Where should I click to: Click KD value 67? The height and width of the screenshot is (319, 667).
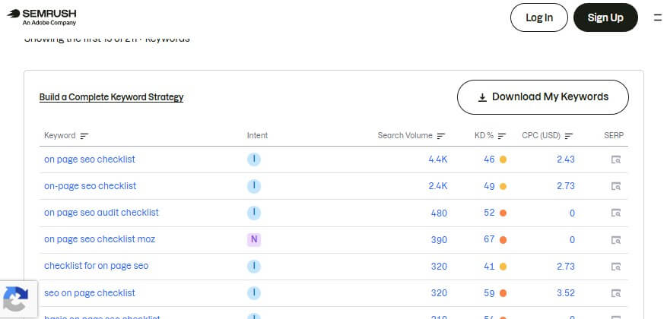(489, 239)
